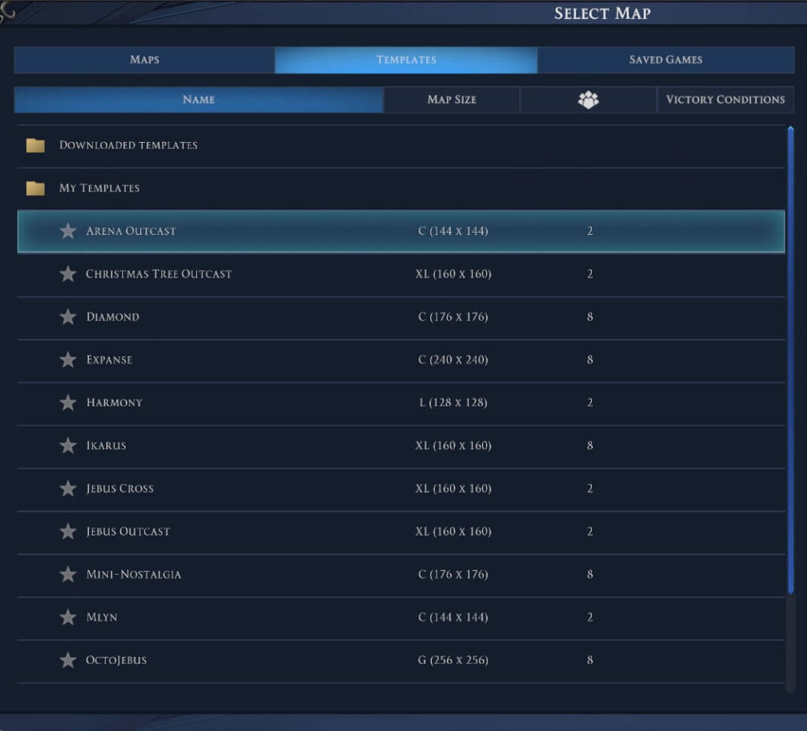
Task: Star the Arena Outcast template as favorite
Action: (69, 231)
